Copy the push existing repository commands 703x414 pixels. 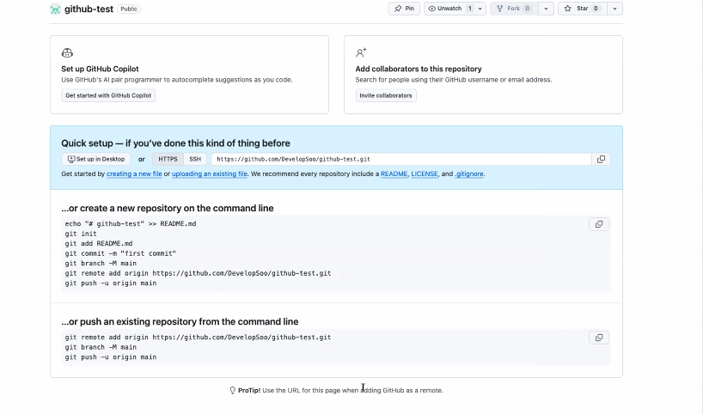598,338
